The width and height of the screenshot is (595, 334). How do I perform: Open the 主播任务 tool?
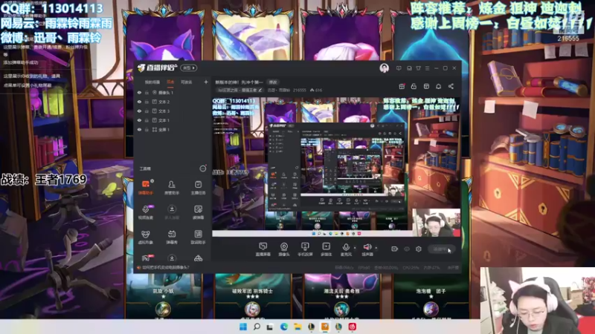(x=198, y=188)
